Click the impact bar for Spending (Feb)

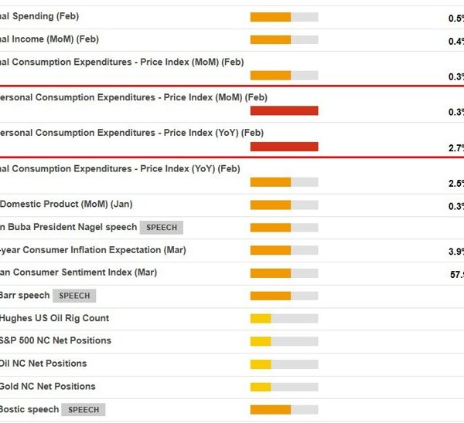click(x=284, y=17)
